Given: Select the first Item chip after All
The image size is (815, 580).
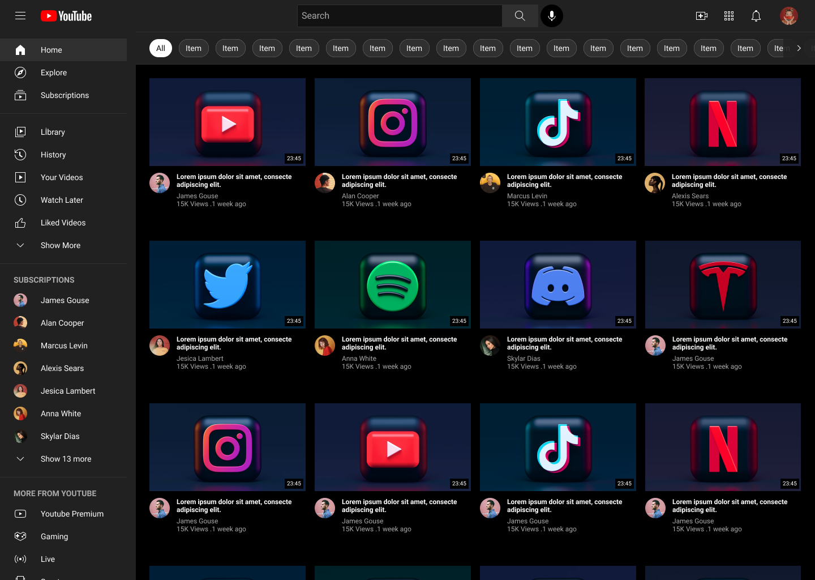Looking at the screenshot, I should click(x=194, y=48).
